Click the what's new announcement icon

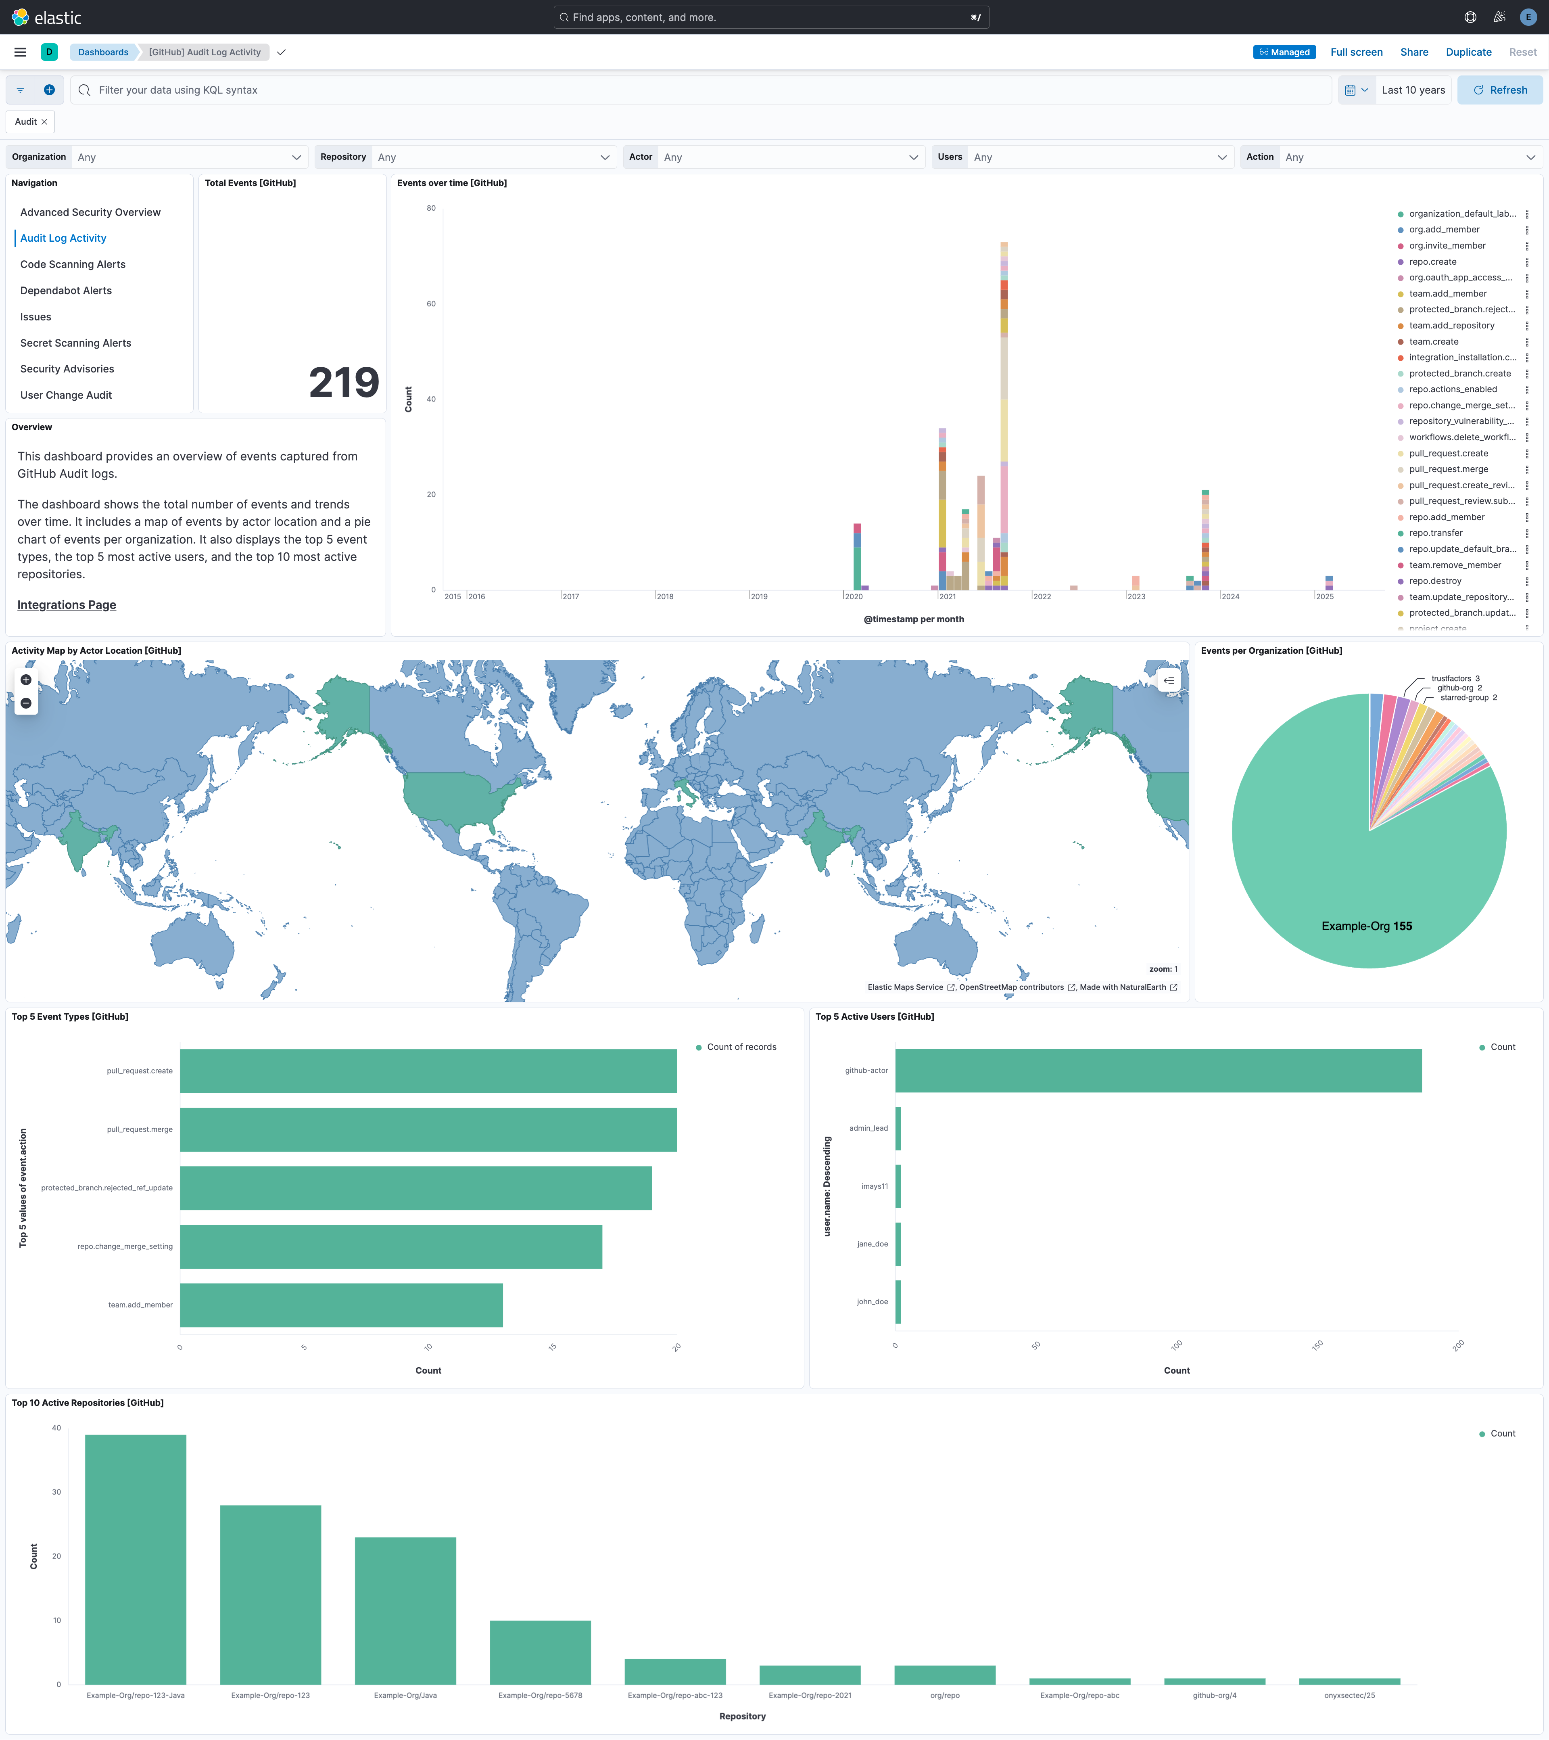[1499, 16]
